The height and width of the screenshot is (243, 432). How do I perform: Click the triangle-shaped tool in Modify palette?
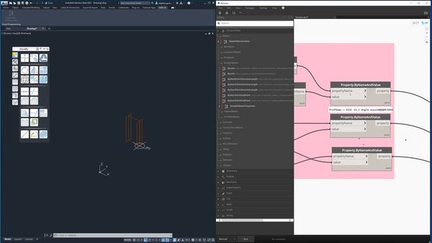tap(34, 70)
